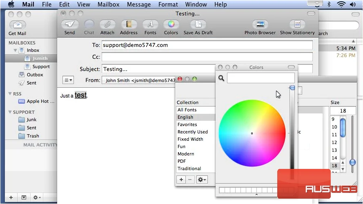Click the volume menu bar icon

(x=353, y=4)
